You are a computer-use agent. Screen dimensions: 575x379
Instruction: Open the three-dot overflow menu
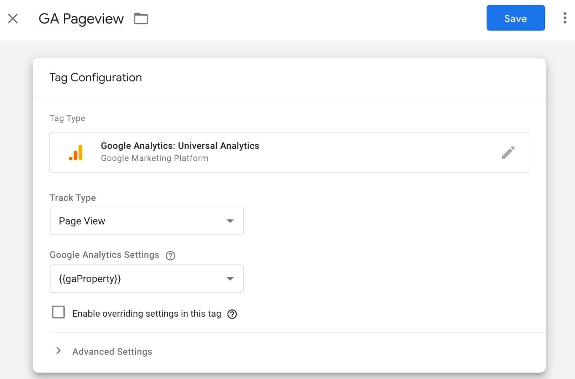564,19
